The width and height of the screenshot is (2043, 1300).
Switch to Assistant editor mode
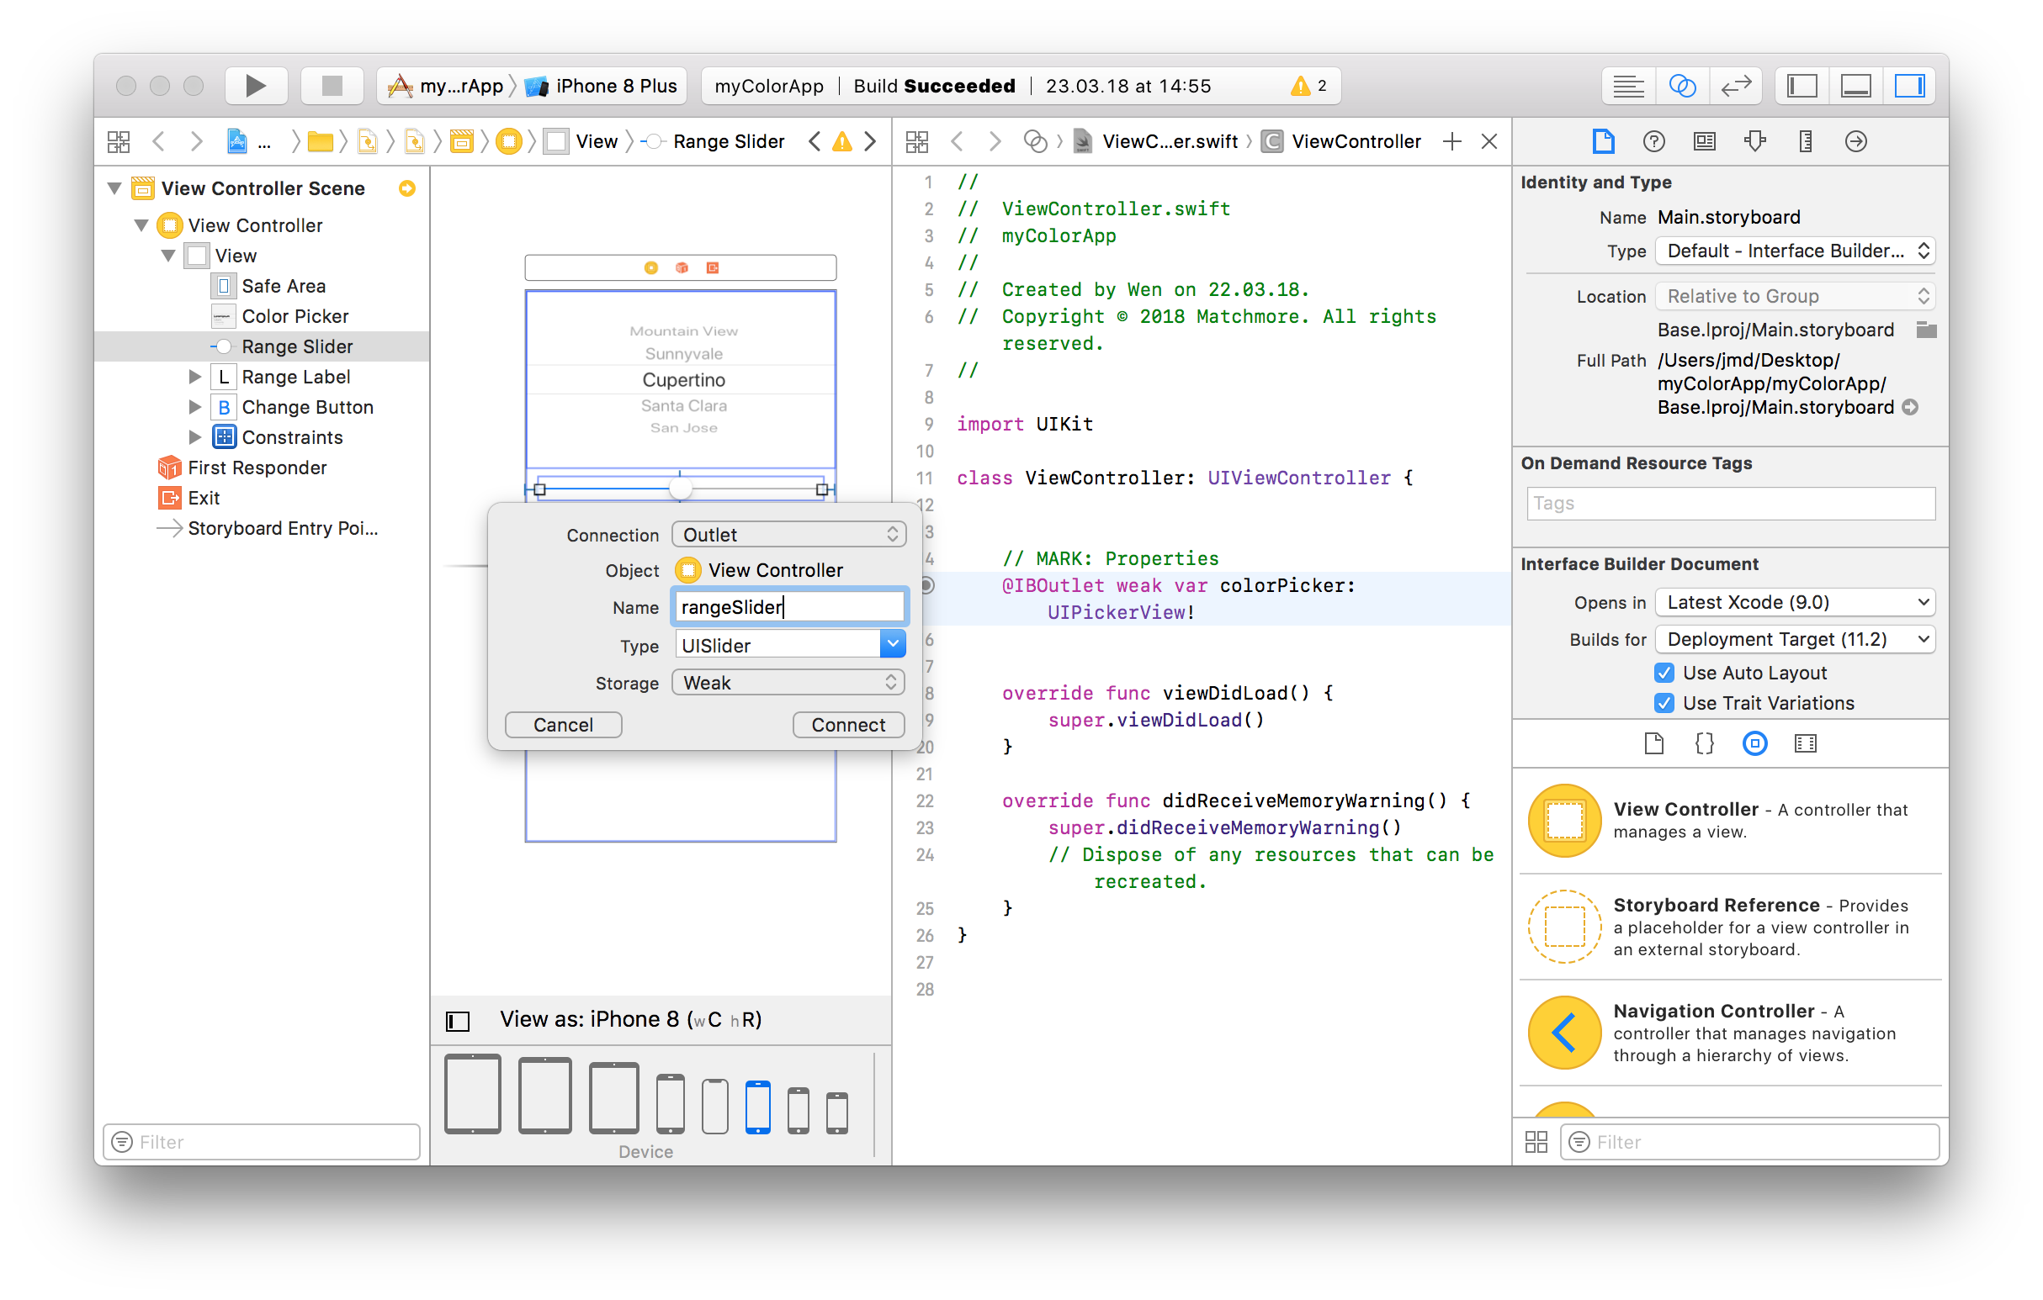pos(1681,86)
